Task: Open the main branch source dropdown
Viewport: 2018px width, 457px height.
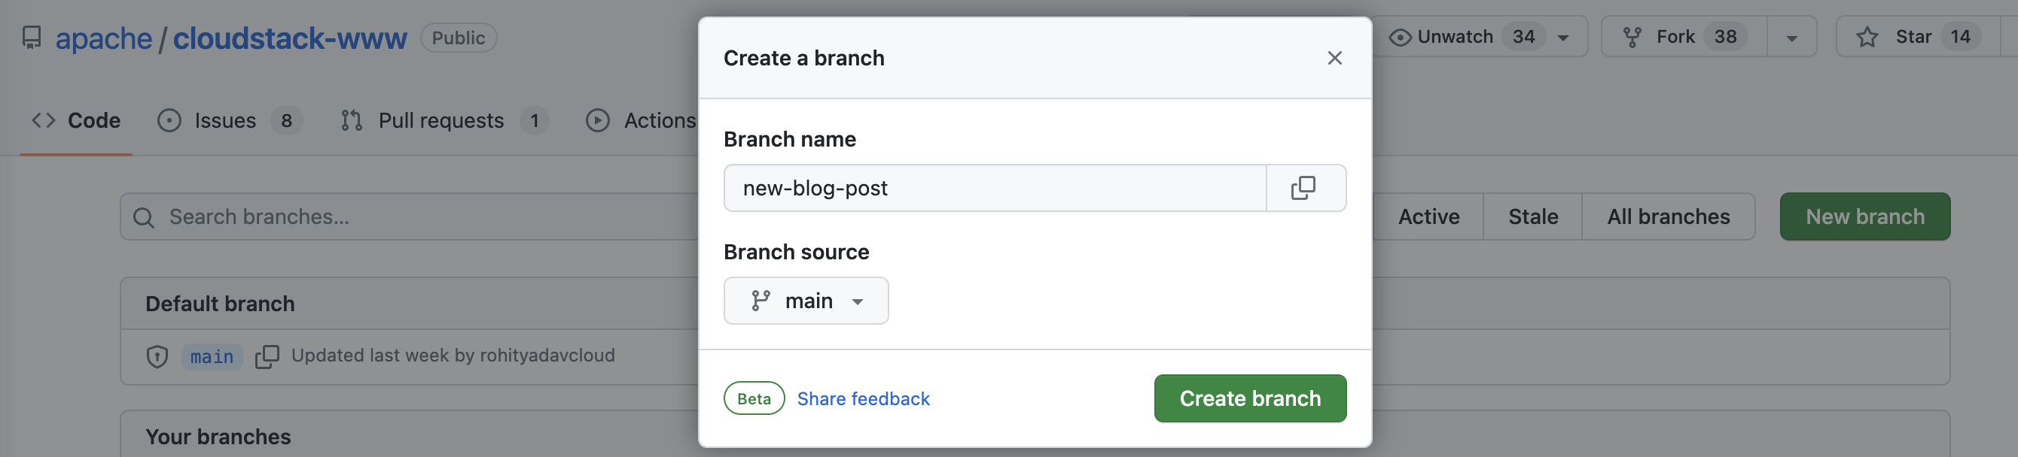Action: tap(806, 301)
